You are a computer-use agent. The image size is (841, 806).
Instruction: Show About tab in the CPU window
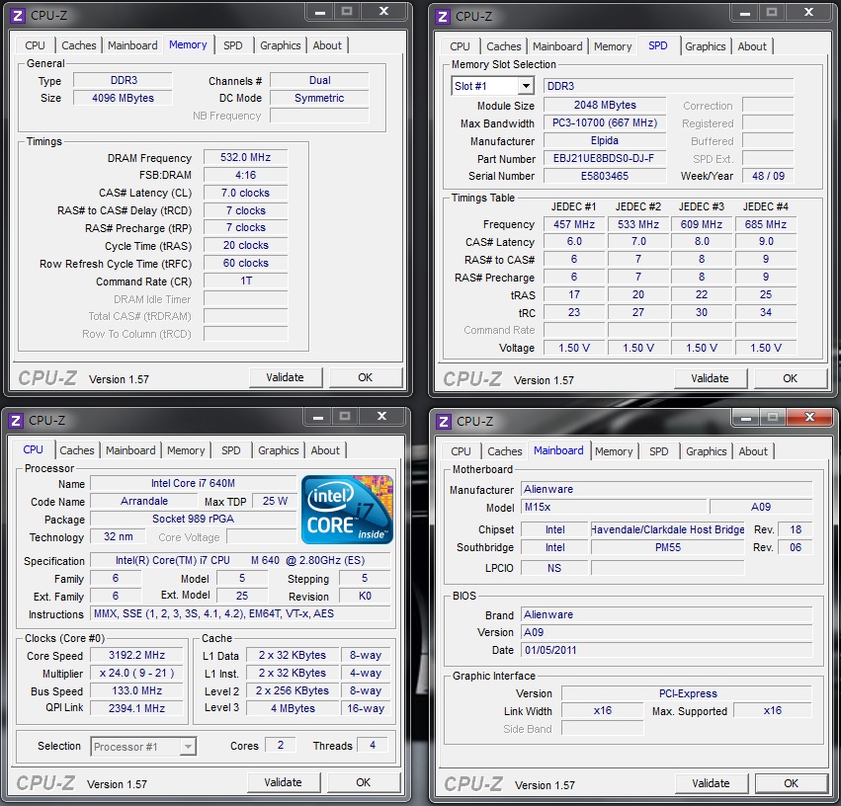pyautogui.click(x=325, y=450)
